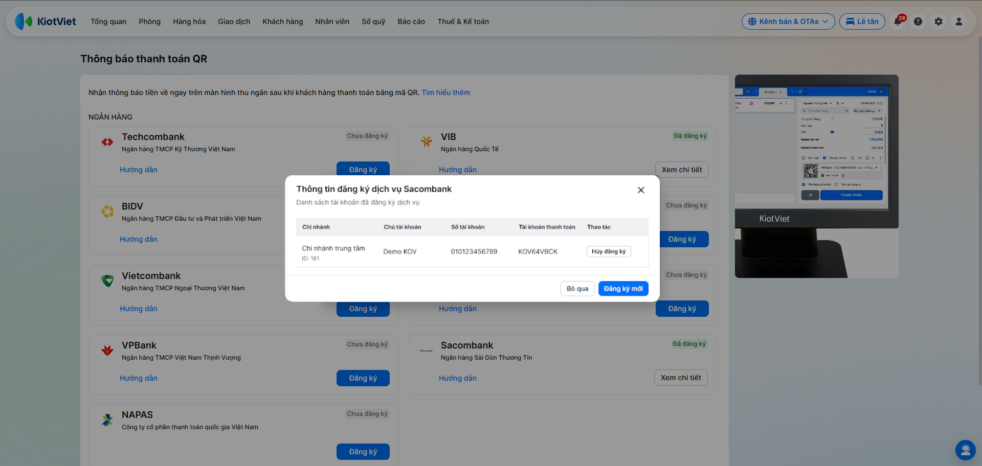This screenshot has height=466, width=982.
Task: Close the Sacombank registration dialog
Action: point(641,190)
